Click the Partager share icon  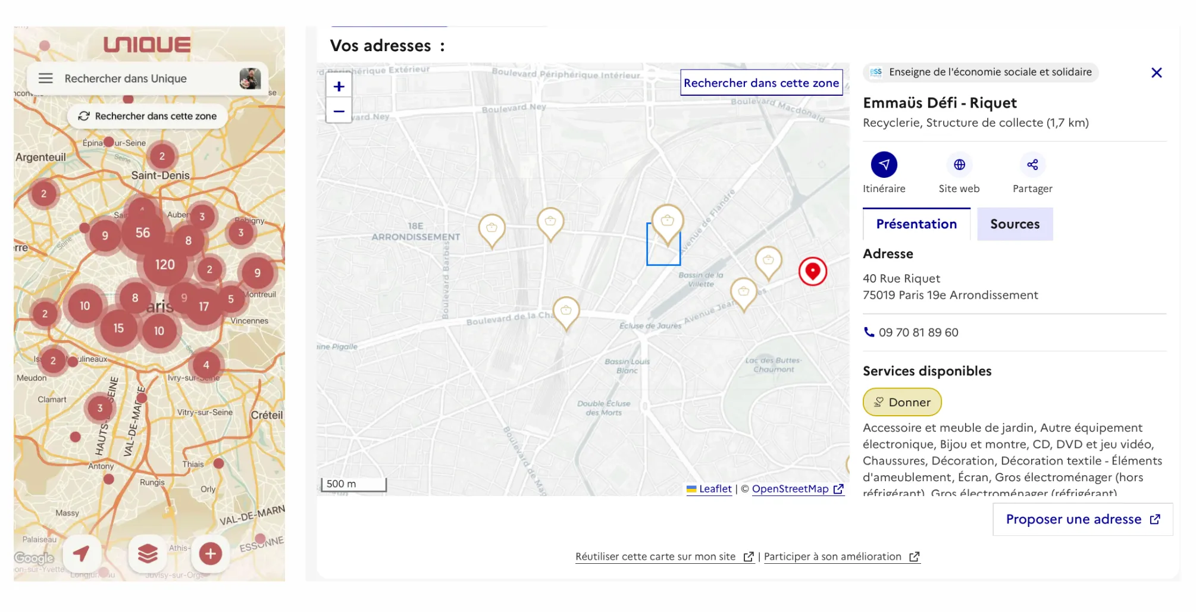point(1032,165)
